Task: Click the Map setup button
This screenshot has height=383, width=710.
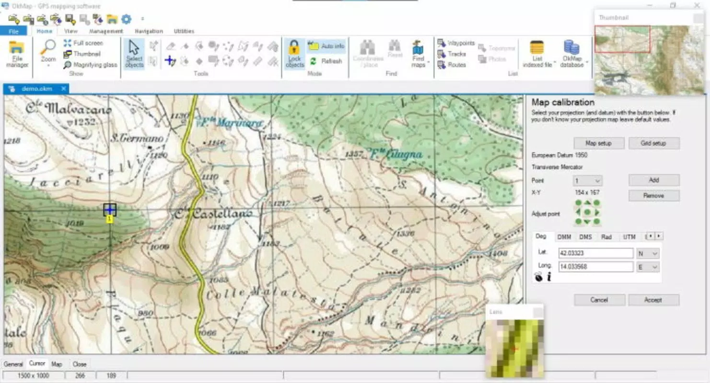Action: coord(599,143)
